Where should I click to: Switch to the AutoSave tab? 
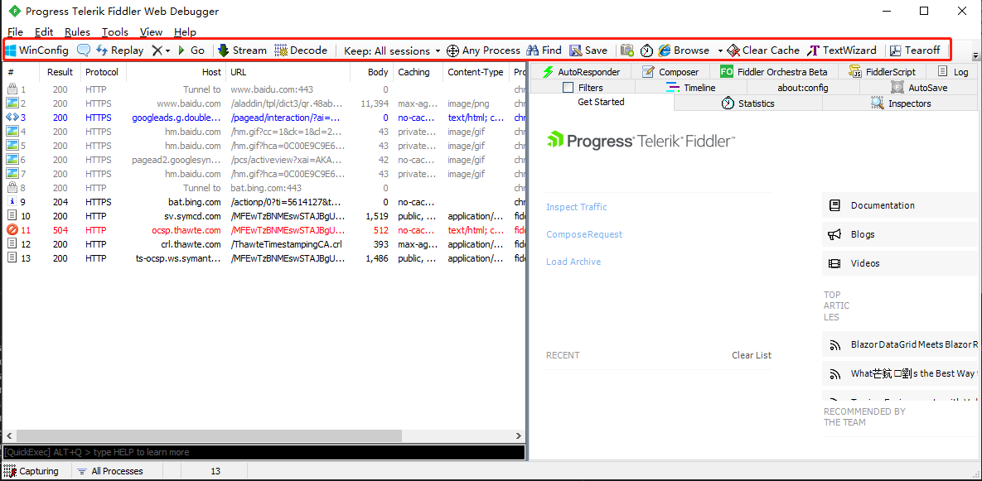click(x=919, y=88)
